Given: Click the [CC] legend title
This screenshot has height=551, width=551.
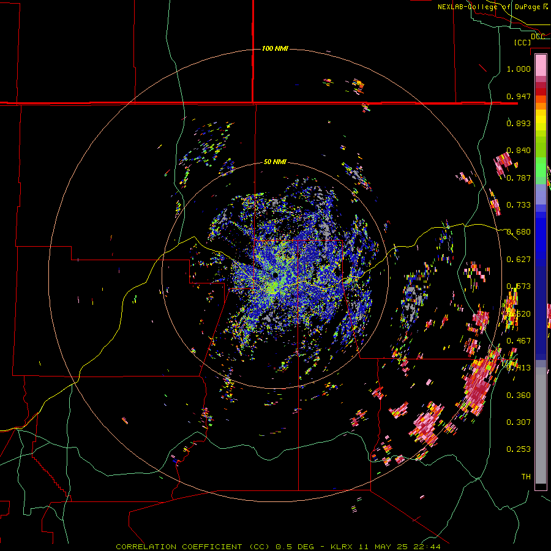Looking at the screenshot, I should 522,42.
